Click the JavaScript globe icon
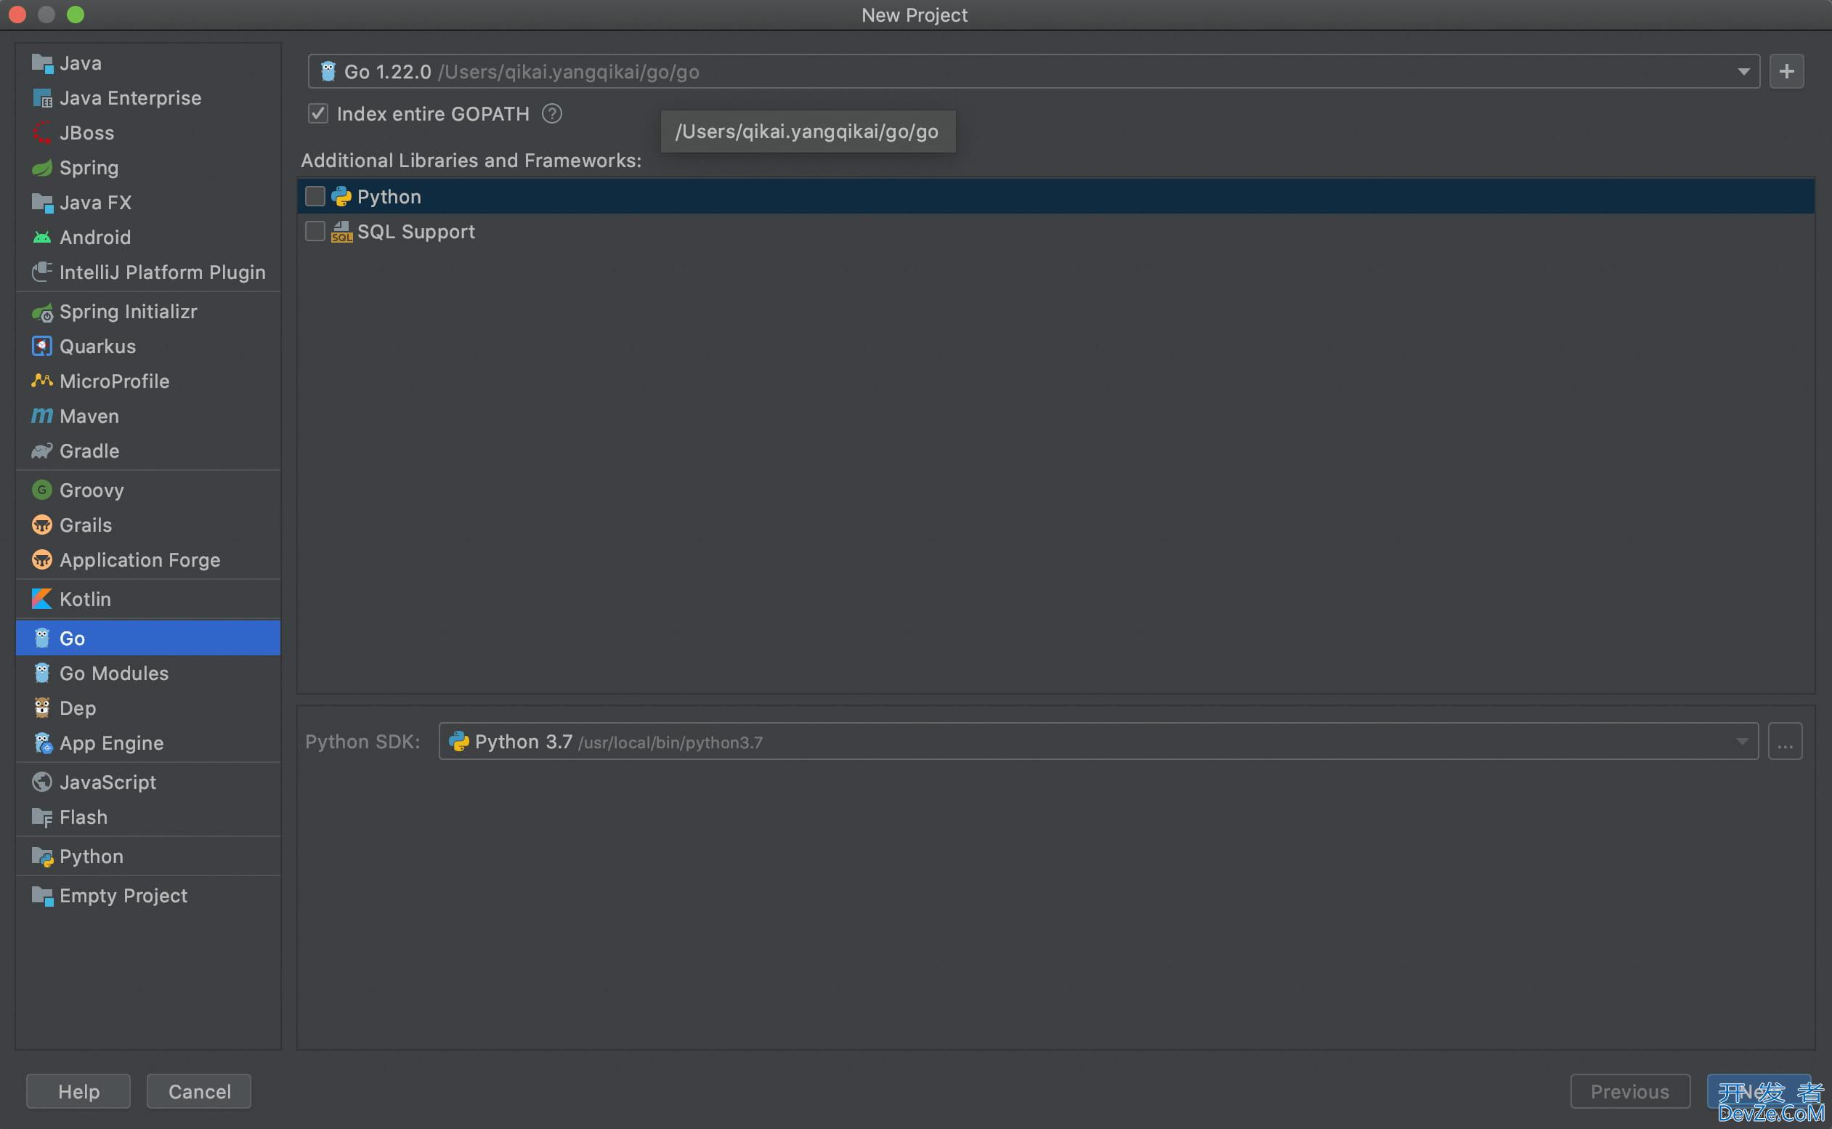Image resolution: width=1832 pixels, height=1129 pixels. pos(42,782)
